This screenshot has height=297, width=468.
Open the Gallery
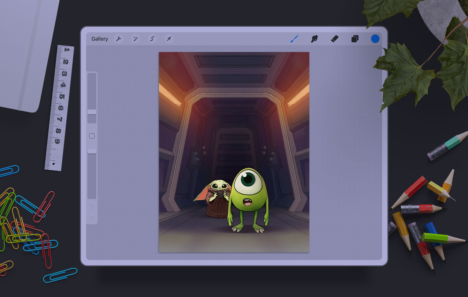pos(99,39)
